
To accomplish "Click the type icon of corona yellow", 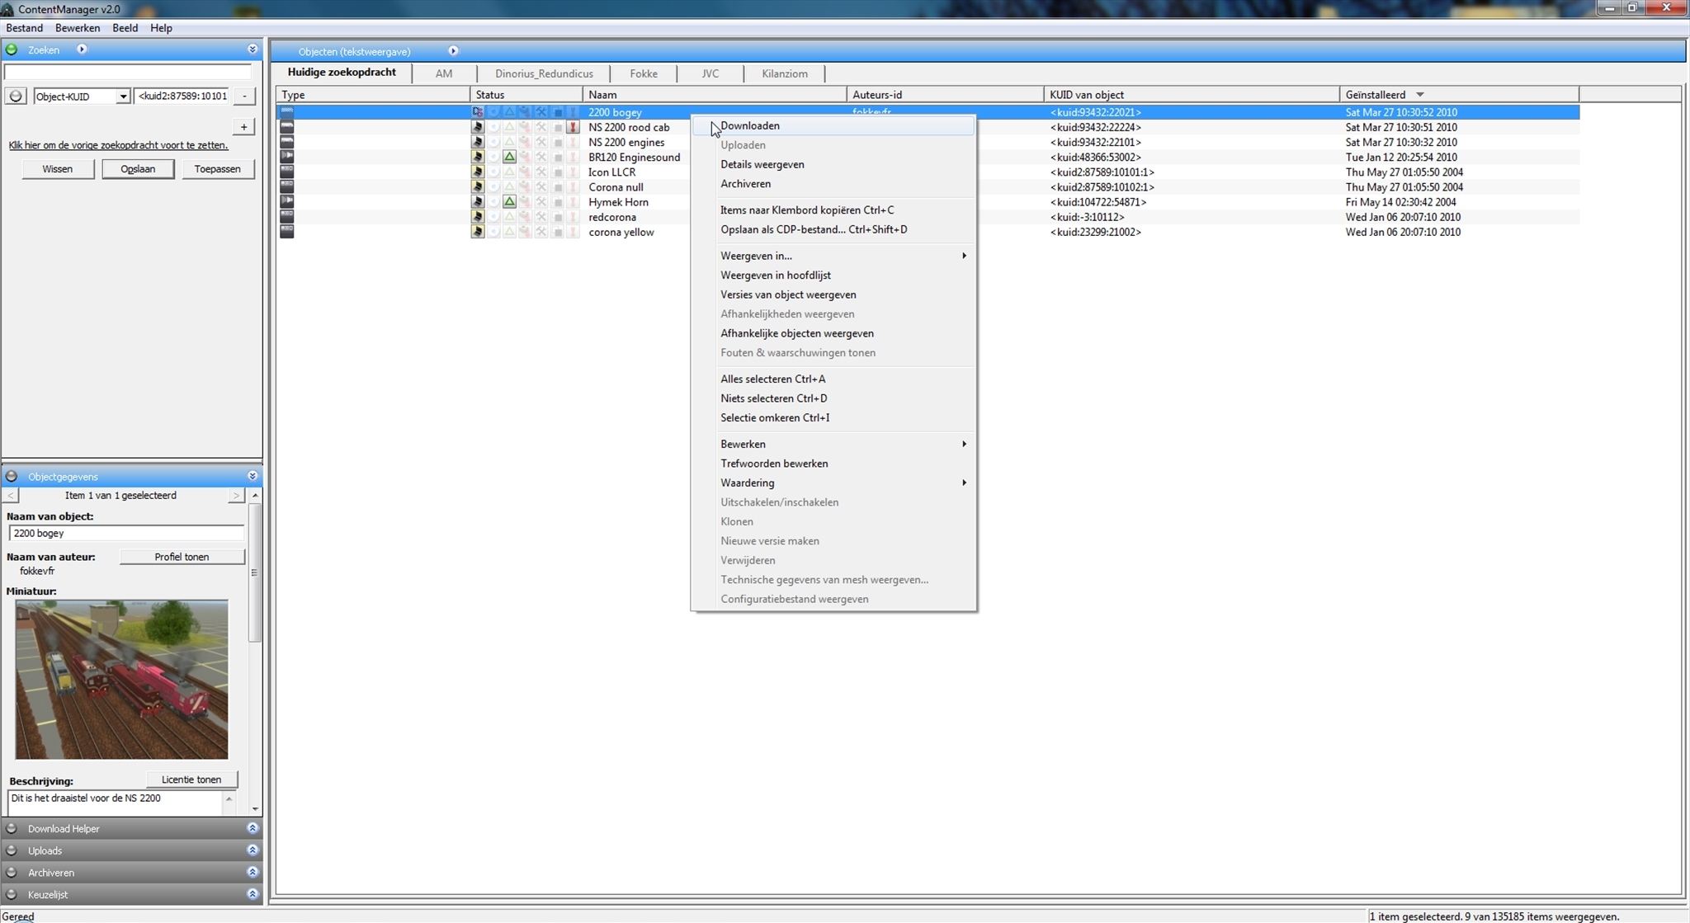I will tap(286, 232).
